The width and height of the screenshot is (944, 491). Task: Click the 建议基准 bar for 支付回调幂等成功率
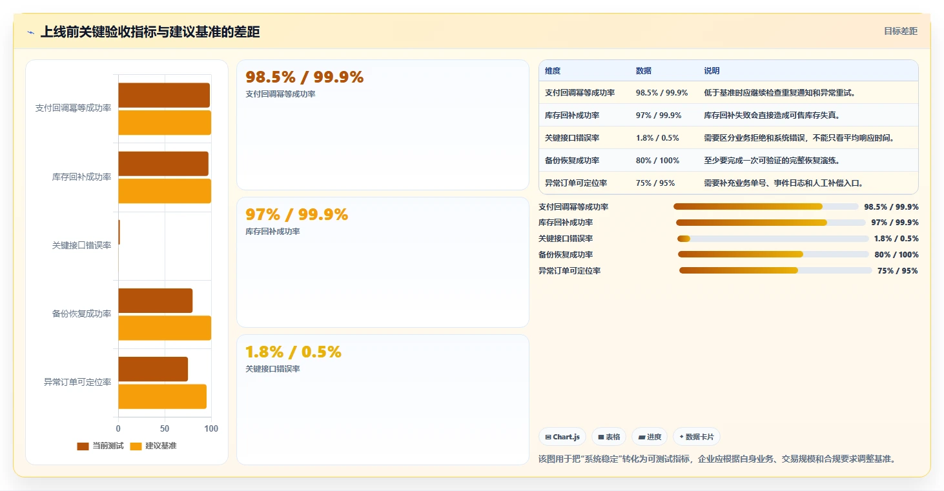(x=165, y=123)
